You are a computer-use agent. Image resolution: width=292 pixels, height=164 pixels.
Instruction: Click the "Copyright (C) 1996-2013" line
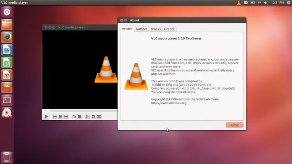pyautogui.click(x=185, y=99)
